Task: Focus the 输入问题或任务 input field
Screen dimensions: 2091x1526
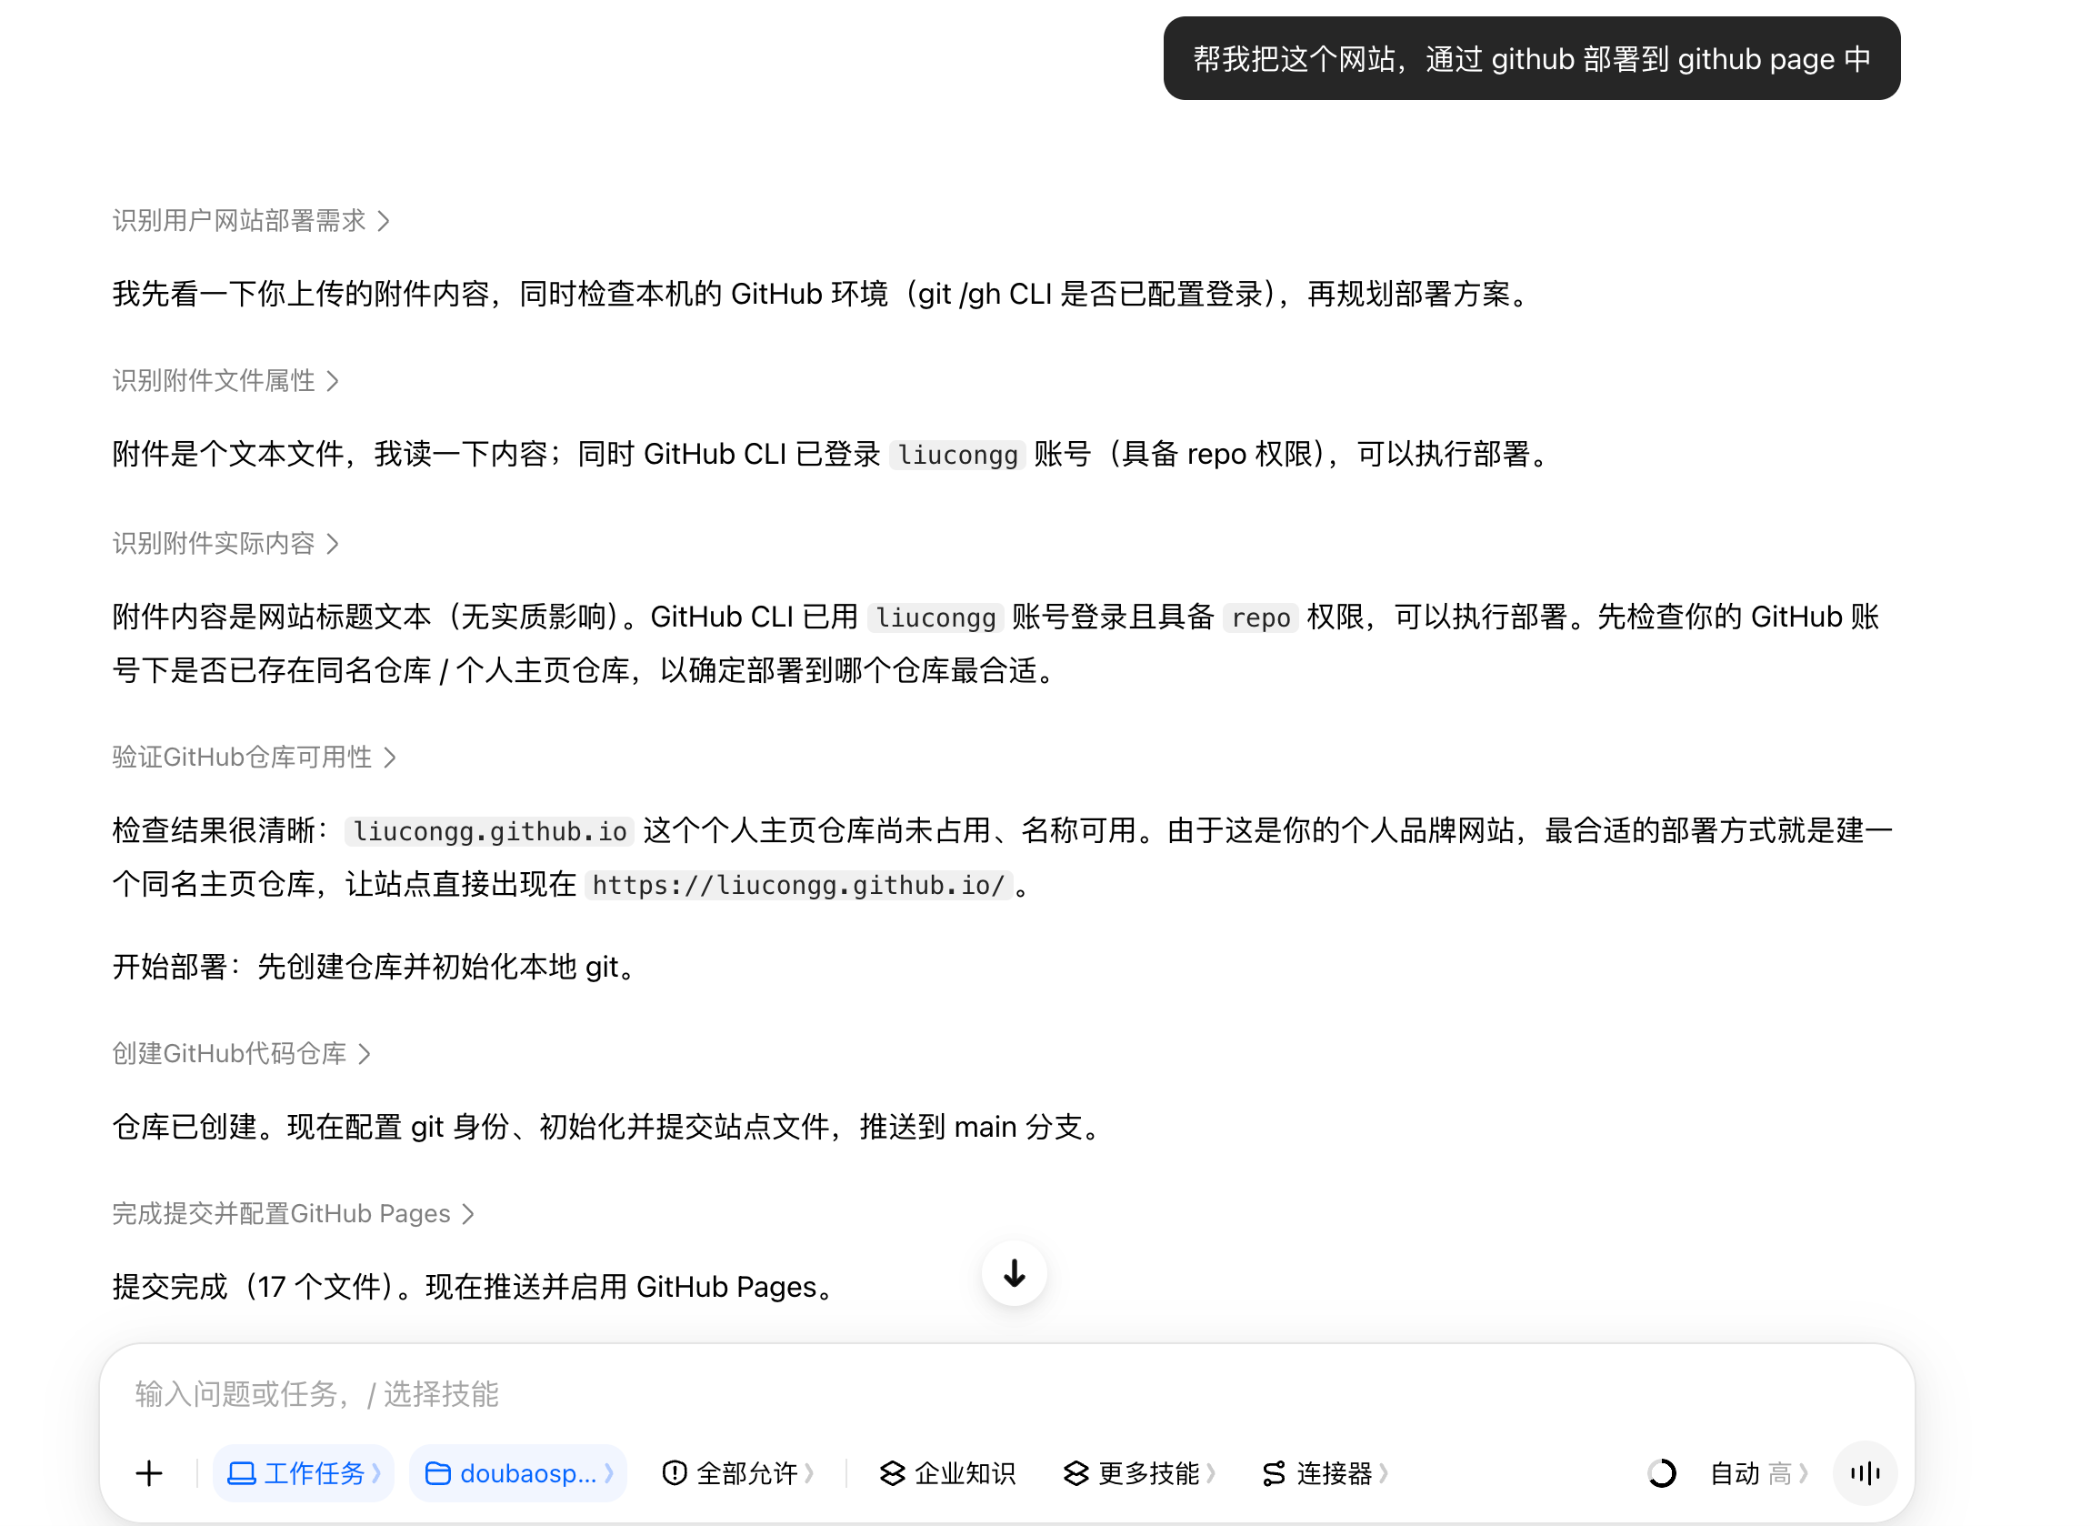Action: click(1006, 1394)
